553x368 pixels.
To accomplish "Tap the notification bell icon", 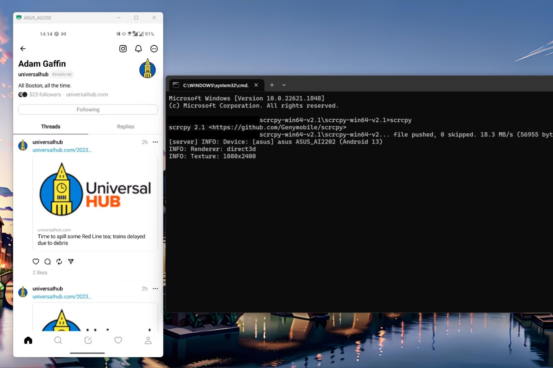I will click(x=138, y=49).
